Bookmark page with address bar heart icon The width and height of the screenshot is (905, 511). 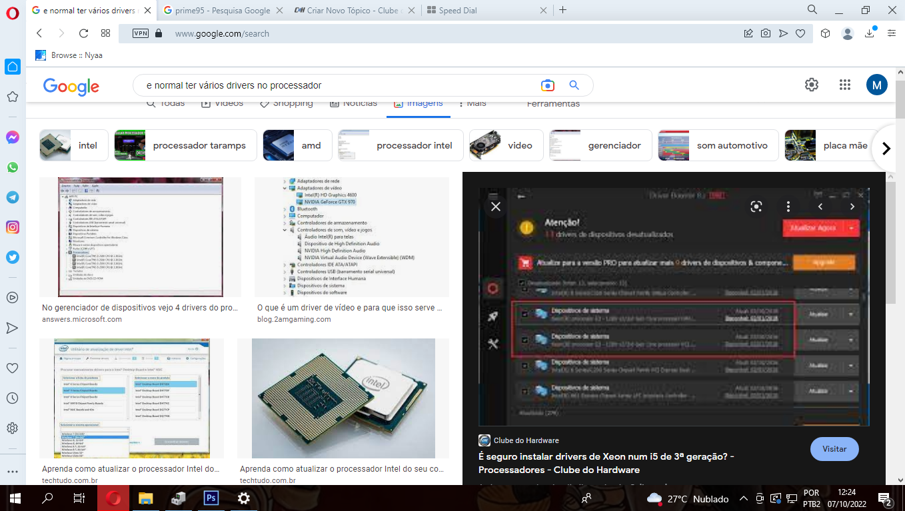point(800,33)
